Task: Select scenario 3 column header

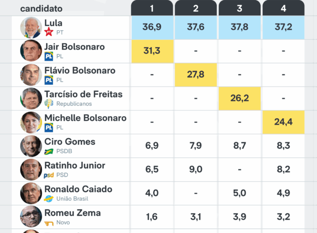Action: tap(240, 8)
